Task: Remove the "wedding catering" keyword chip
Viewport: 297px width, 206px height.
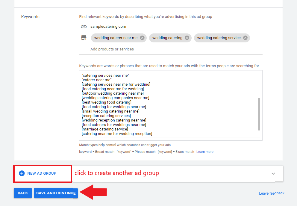Action: tap(187, 38)
